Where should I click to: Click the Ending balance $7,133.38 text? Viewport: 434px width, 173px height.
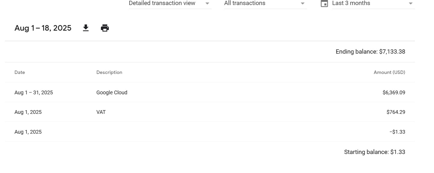370,52
